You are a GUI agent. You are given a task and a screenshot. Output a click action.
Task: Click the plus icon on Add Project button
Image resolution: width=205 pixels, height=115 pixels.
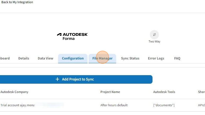coord(57,79)
